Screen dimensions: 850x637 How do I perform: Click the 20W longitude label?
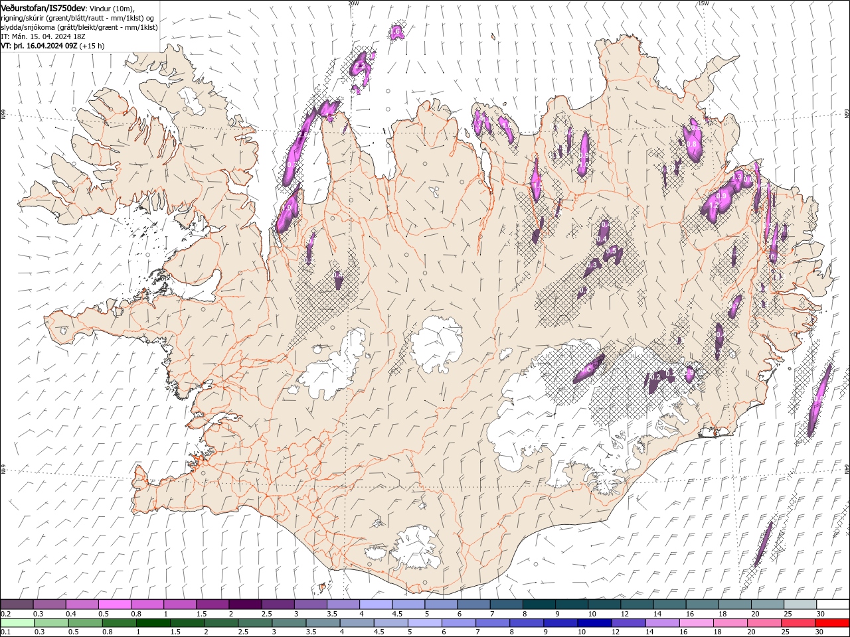coord(353,3)
